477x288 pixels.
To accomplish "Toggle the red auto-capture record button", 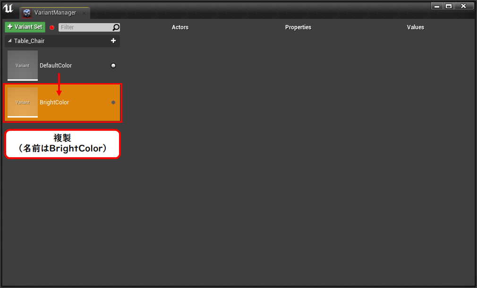I will pyautogui.click(x=52, y=27).
